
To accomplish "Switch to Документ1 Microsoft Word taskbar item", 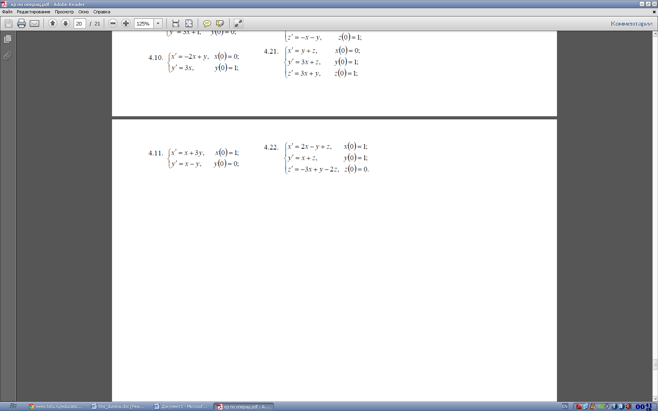I will coord(181,406).
